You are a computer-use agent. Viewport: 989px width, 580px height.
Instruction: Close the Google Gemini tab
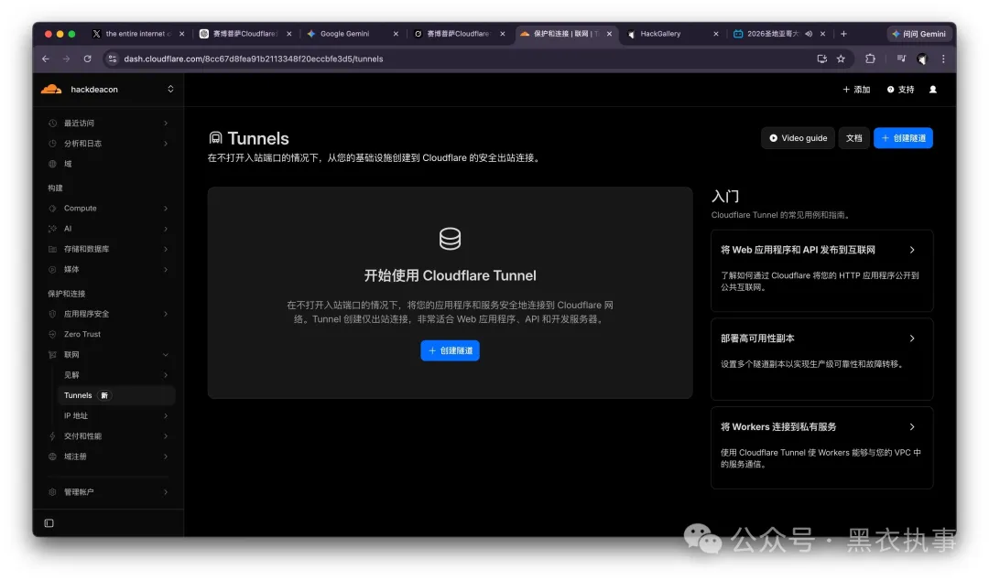click(396, 34)
